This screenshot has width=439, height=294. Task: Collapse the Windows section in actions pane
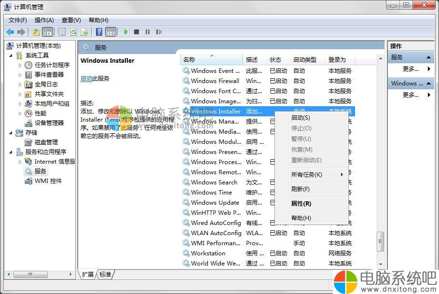point(428,83)
